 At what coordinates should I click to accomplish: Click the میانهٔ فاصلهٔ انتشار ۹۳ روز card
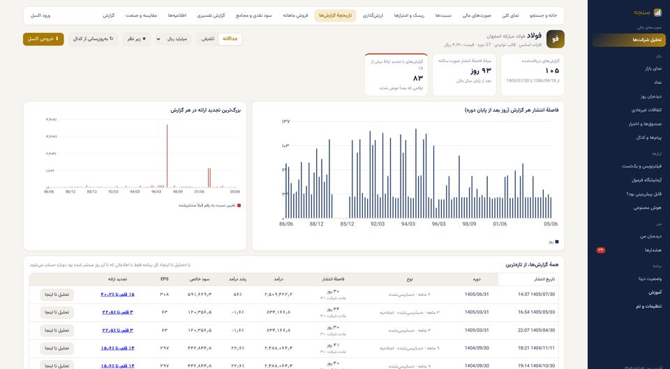(x=465, y=75)
